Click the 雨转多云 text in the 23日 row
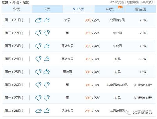 pyautogui.click(x=67, y=46)
